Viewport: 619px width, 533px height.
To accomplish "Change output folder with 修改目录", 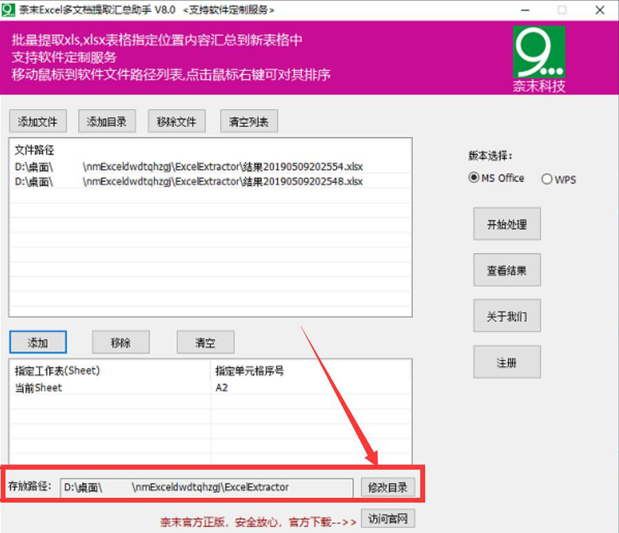I will click(x=388, y=487).
